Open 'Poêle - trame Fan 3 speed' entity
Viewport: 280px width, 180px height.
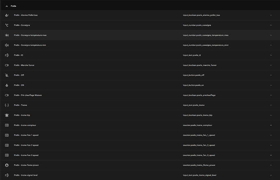pyautogui.click(x=26, y=155)
